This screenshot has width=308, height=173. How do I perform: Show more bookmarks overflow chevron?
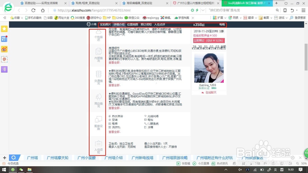(193, 18)
